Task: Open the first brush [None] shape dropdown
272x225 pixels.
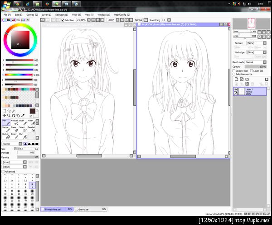Action: pyautogui.click(x=25, y=162)
